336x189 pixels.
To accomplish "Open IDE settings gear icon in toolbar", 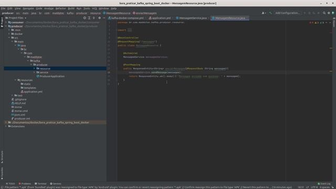I will (x=329, y=13).
